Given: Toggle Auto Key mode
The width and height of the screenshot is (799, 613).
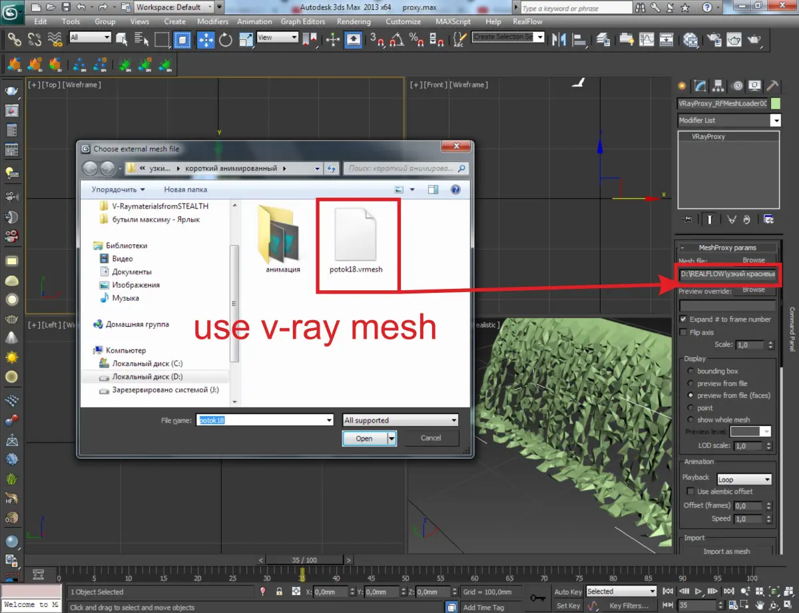Looking at the screenshot, I should tap(568, 592).
